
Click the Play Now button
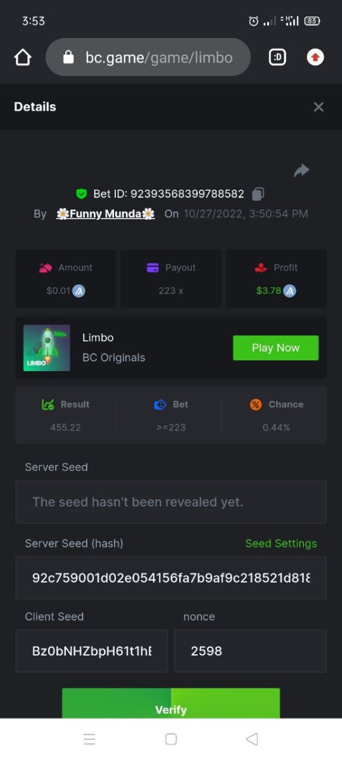coord(275,348)
